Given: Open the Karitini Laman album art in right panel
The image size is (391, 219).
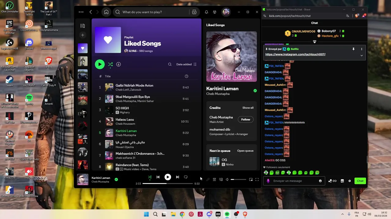Looking at the screenshot, I should (232, 57).
